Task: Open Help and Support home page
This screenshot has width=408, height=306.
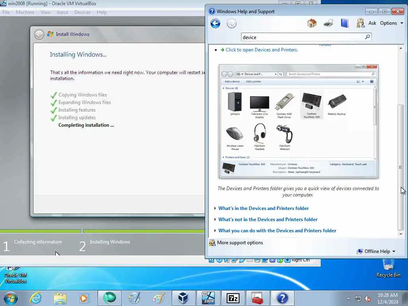Action: 312,23
